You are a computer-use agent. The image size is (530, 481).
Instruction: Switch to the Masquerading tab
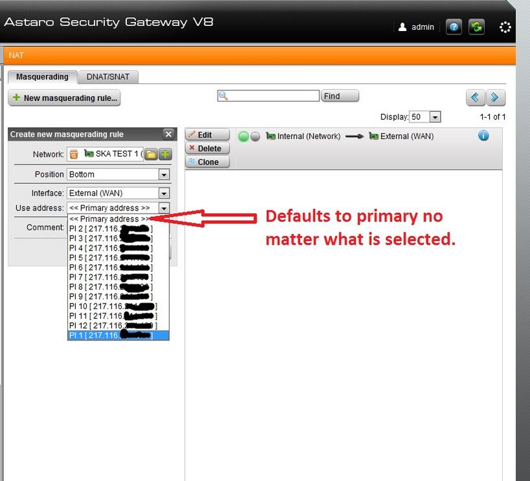(x=43, y=77)
